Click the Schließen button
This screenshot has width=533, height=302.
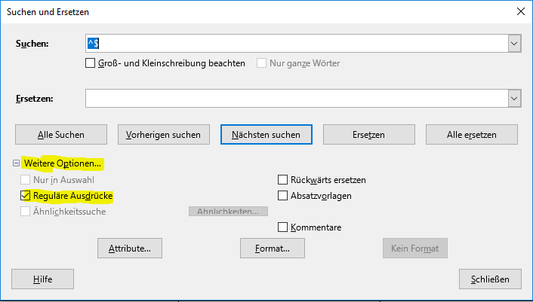(x=489, y=279)
